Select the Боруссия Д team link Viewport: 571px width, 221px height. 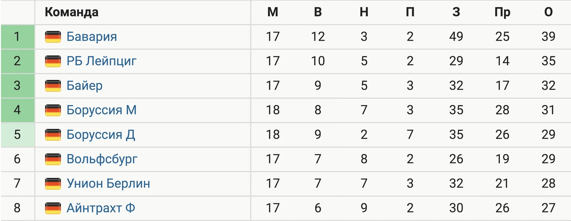pos(101,135)
